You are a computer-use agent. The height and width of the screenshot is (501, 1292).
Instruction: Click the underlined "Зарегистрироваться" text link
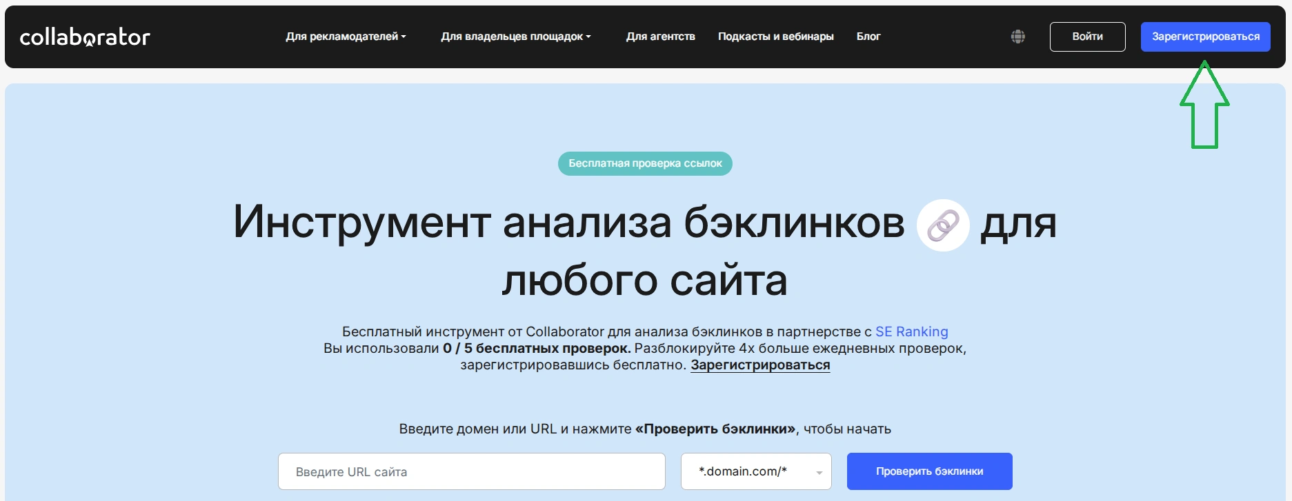click(760, 365)
